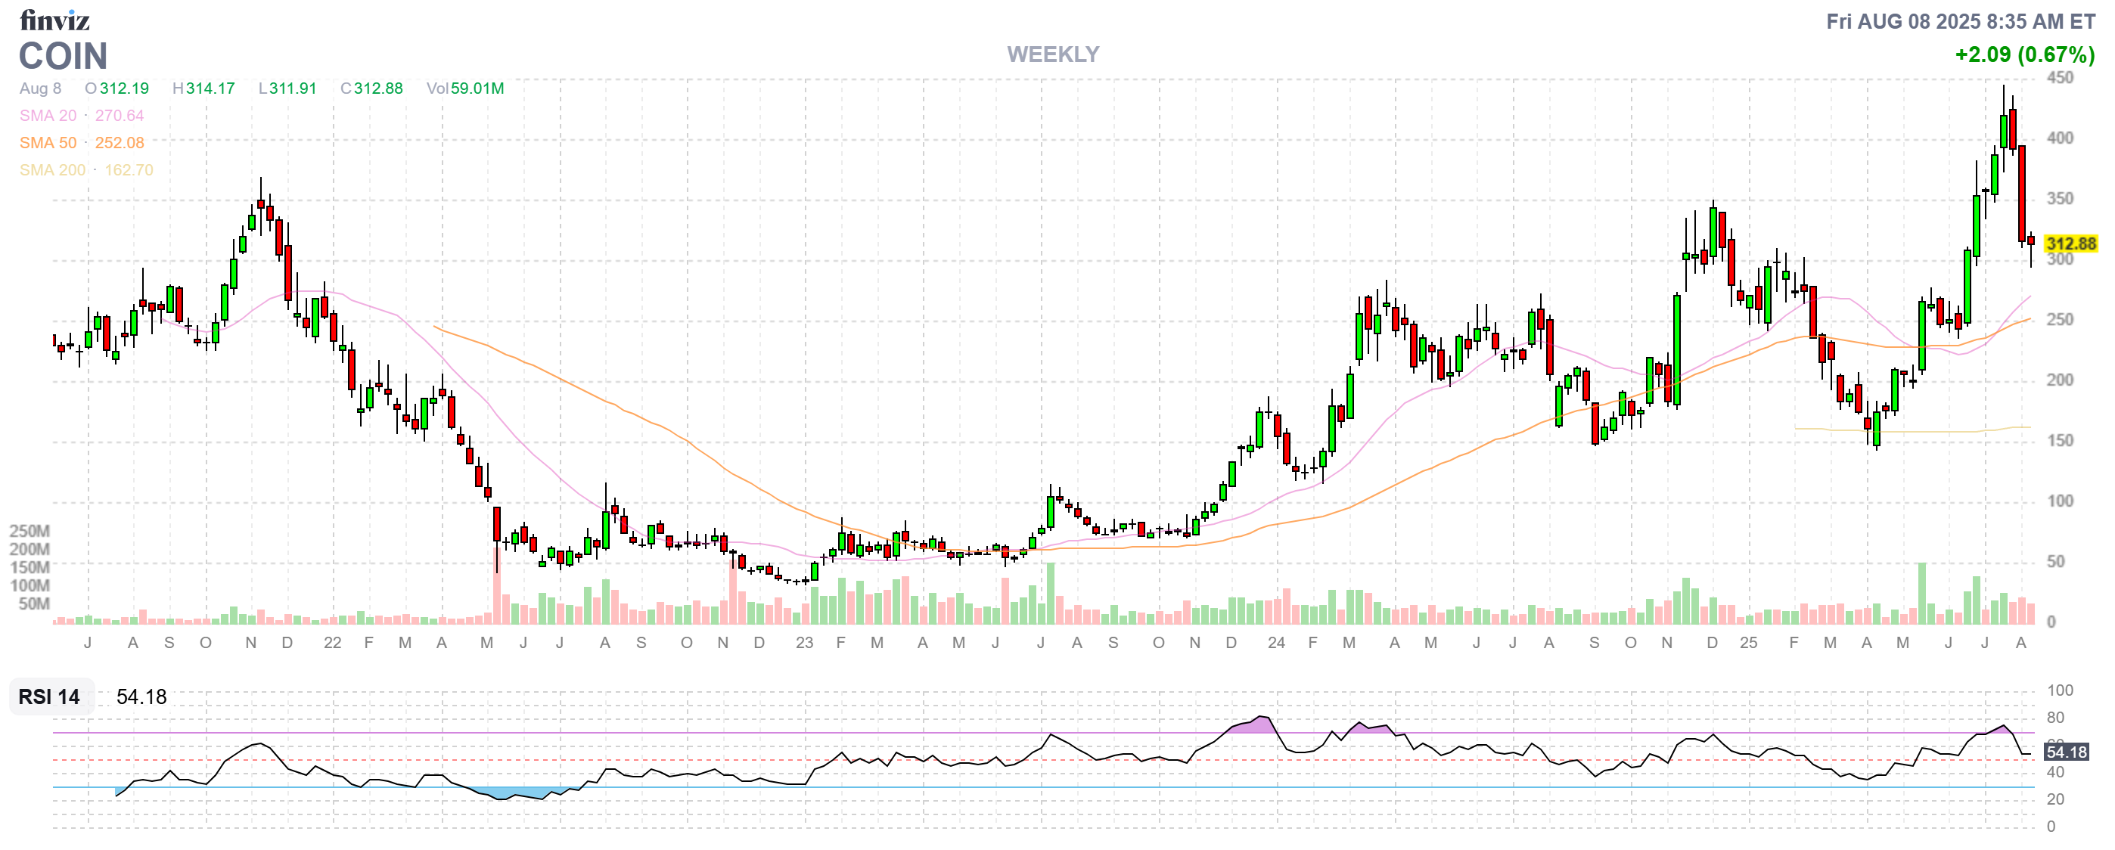This screenshot has height=850, width=2115.
Task: Select the COIN ticker symbol
Action: click(x=64, y=57)
